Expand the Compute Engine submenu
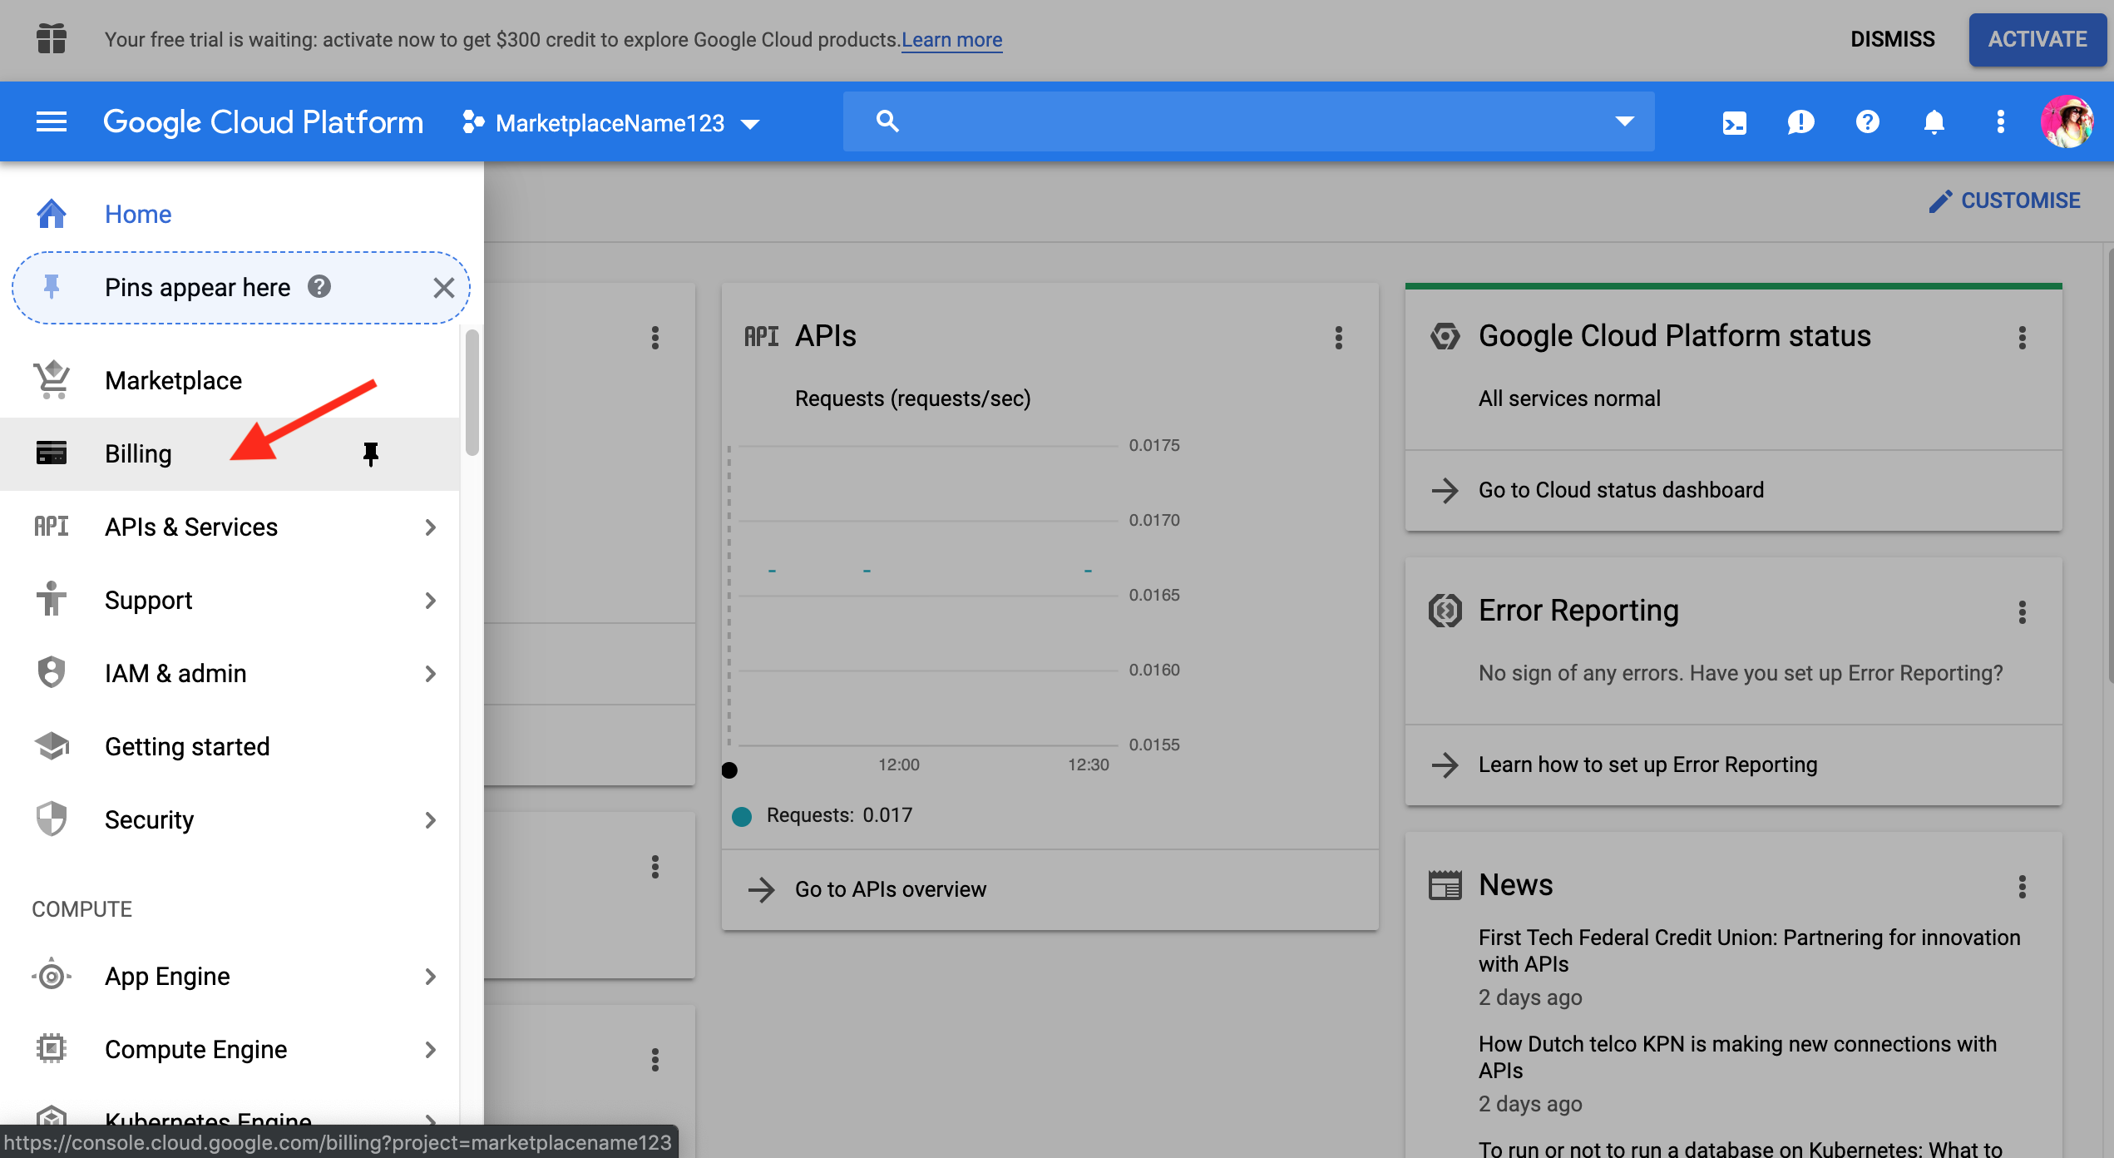Image resolution: width=2114 pixels, height=1158 pixels. (431, 1050)
